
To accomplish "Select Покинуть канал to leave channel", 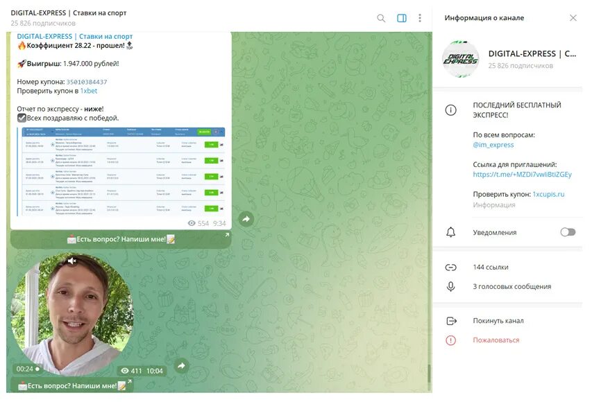I will (x=498, y=321).
